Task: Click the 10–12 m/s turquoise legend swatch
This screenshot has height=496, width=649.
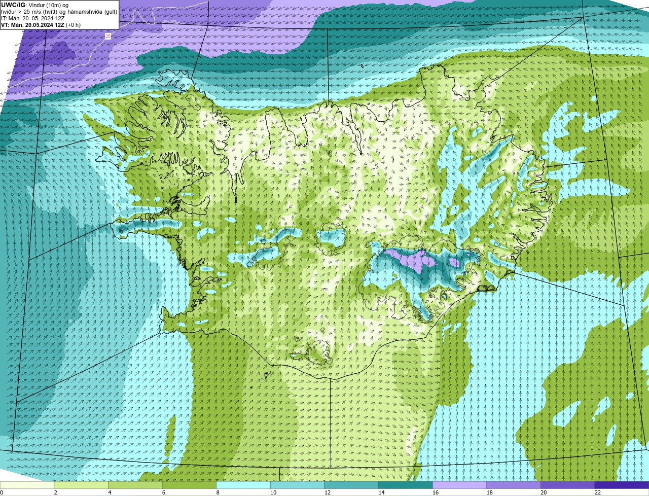Action: (x=297, y=485)
